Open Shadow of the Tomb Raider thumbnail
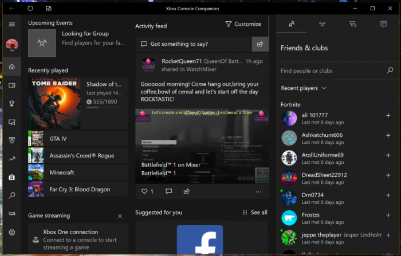401x256 pixels. pos(54,104)
